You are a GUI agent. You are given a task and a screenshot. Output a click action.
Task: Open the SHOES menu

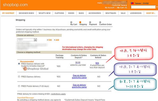coord(71,13)
